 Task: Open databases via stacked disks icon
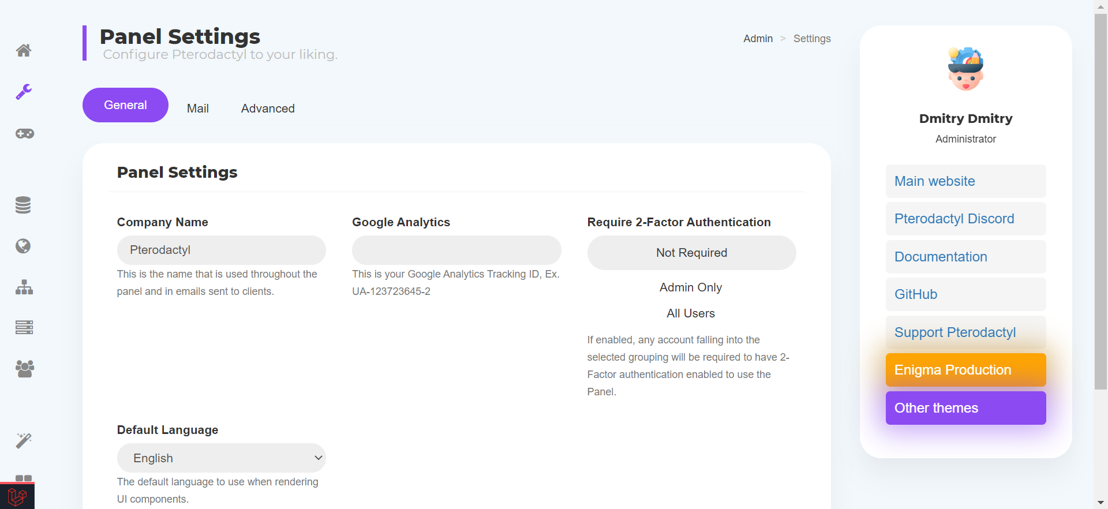click(x=23, y=205)
